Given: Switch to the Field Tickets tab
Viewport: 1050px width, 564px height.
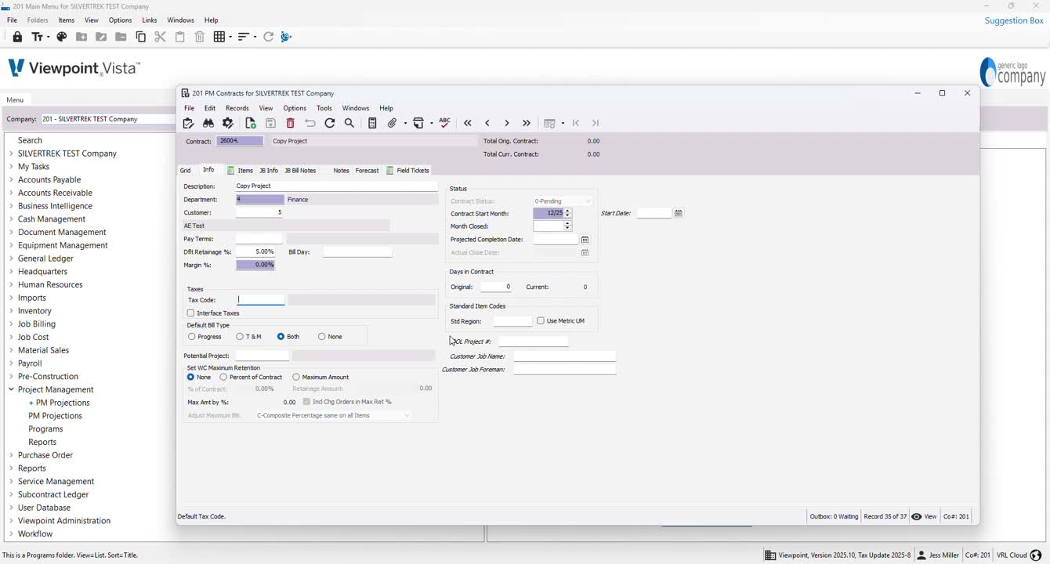Looking at the screenshot, I should (x=407, y=170).
